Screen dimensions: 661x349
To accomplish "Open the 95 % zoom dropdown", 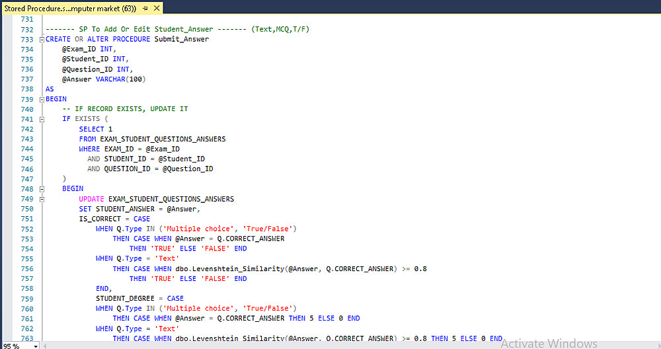I will [36, 346].
